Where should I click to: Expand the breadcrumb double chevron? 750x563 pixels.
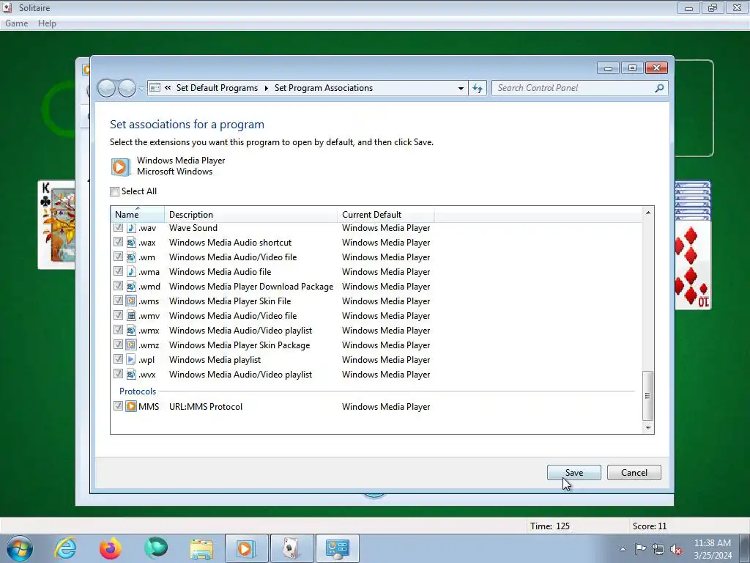168,88
